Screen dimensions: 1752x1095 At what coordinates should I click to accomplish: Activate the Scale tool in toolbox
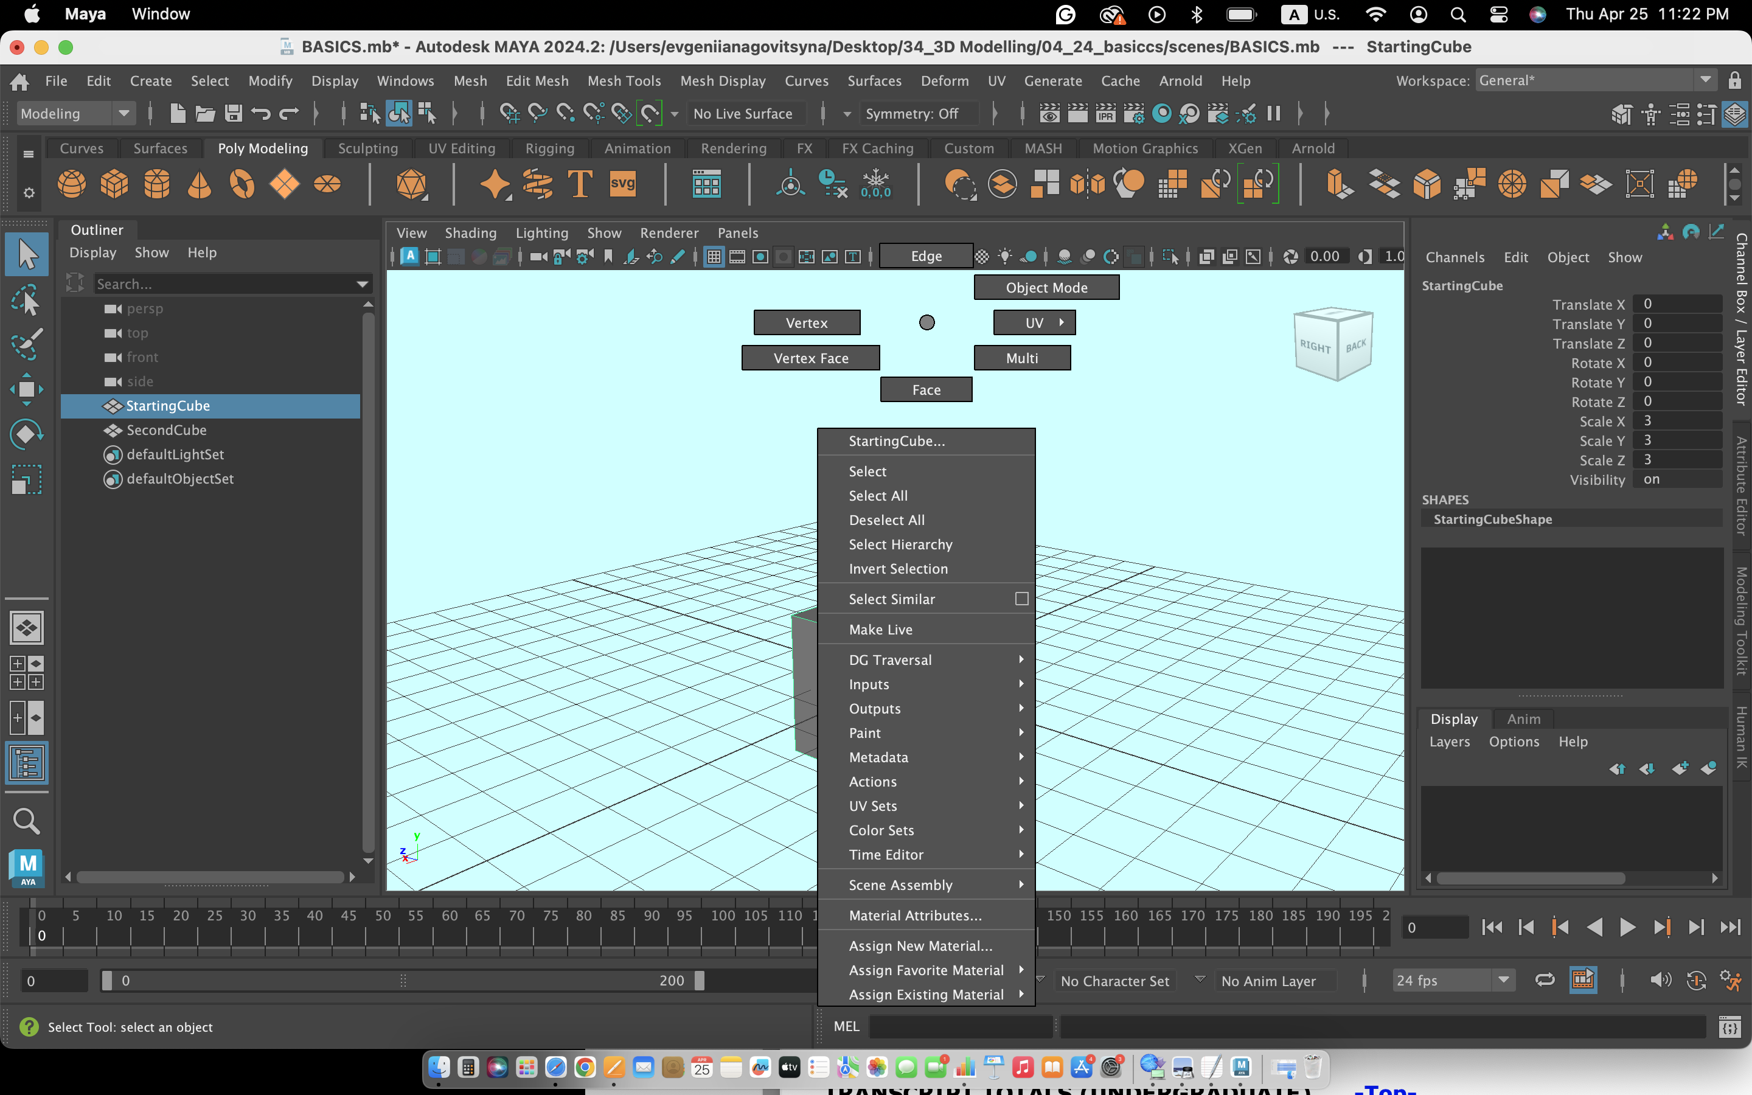[x=27, y=479]
